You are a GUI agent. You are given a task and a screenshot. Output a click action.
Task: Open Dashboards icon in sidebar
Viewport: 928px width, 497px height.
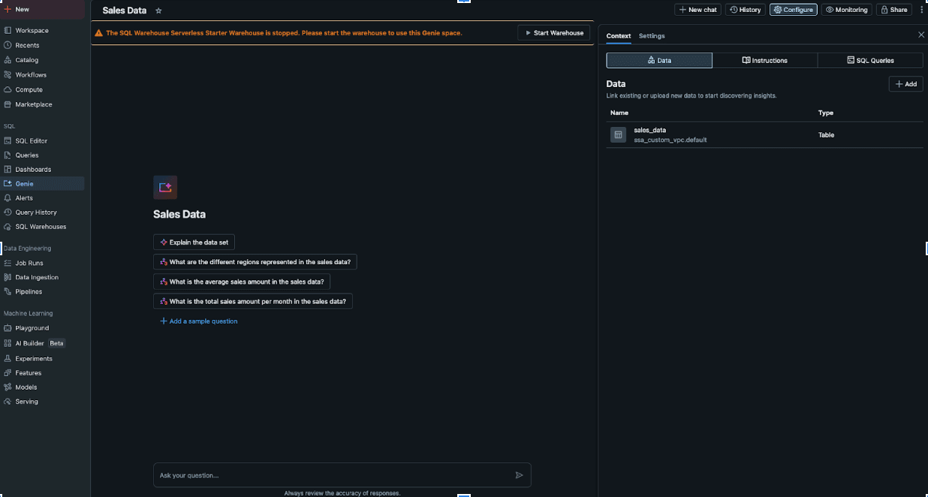8,170
